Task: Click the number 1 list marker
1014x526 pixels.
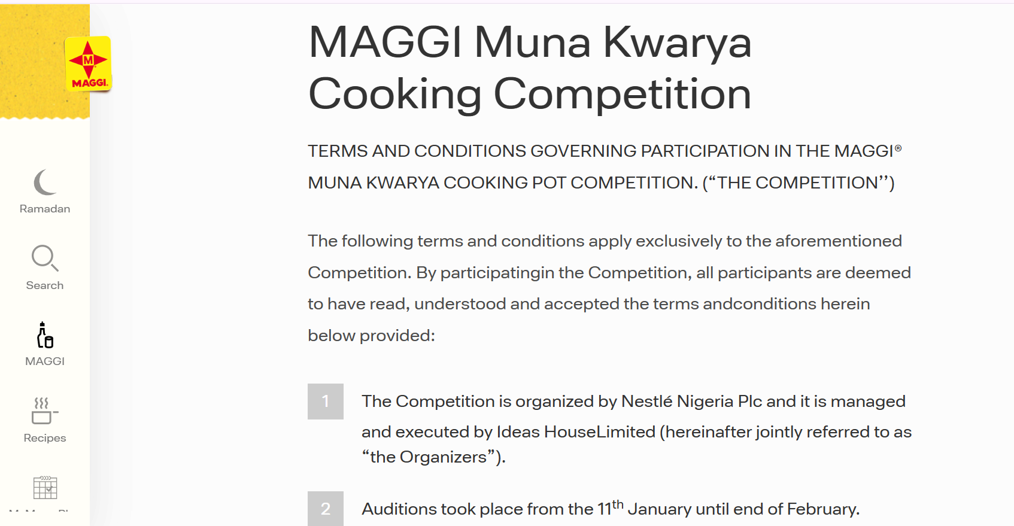Action: pyautogui.click(x=326, y=402)
